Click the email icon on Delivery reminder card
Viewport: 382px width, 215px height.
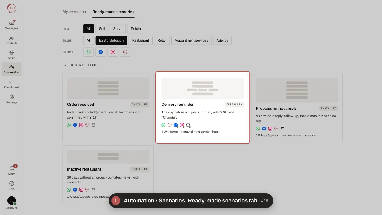(188, 125)
